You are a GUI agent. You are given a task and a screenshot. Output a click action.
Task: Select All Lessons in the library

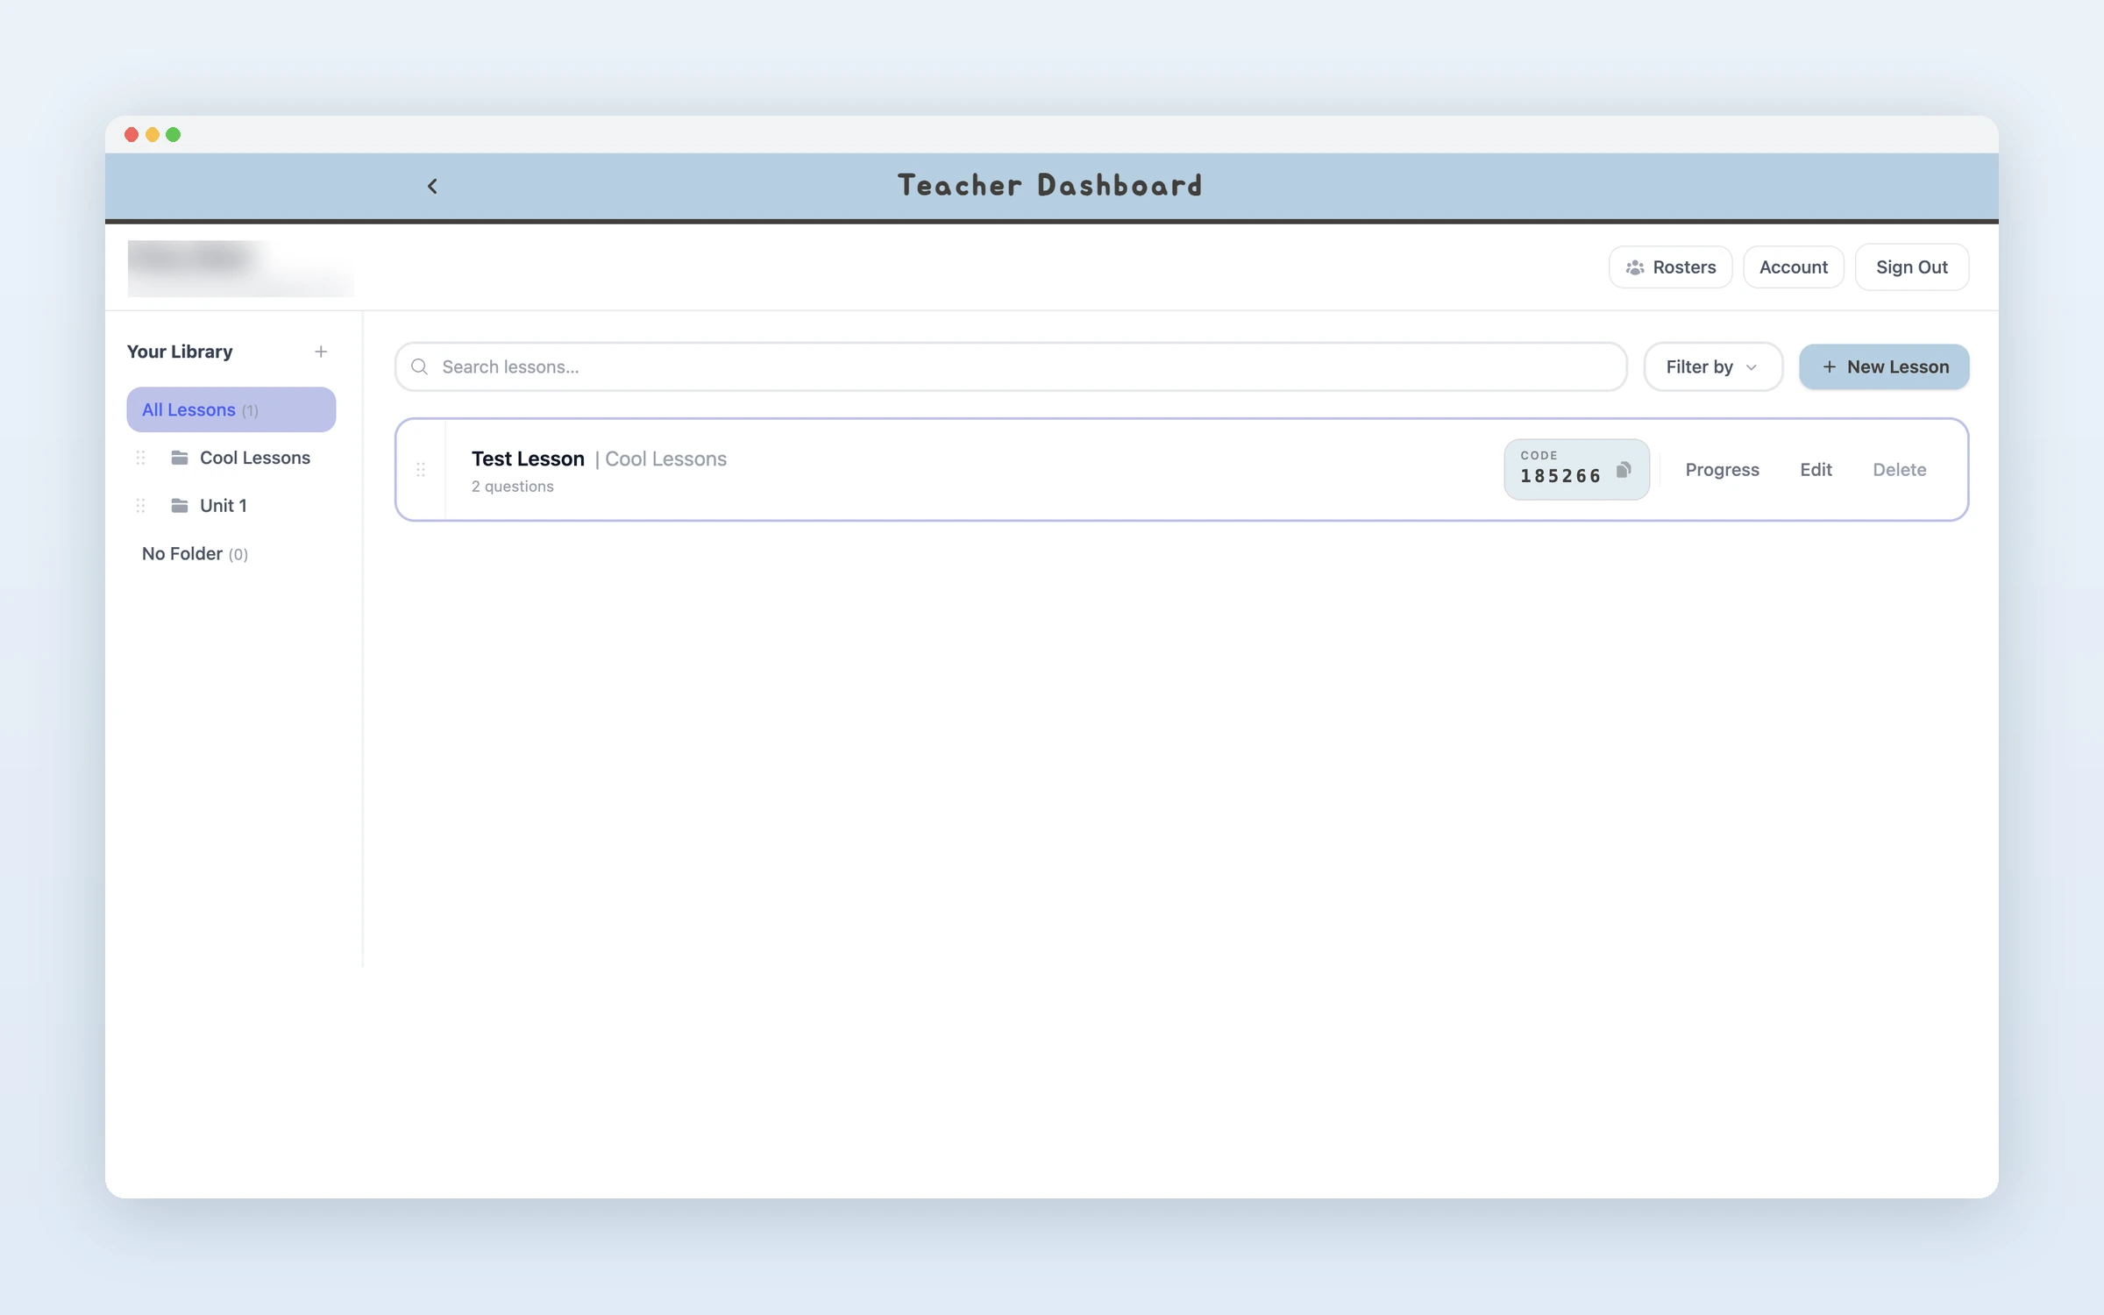tap(231, 409)
